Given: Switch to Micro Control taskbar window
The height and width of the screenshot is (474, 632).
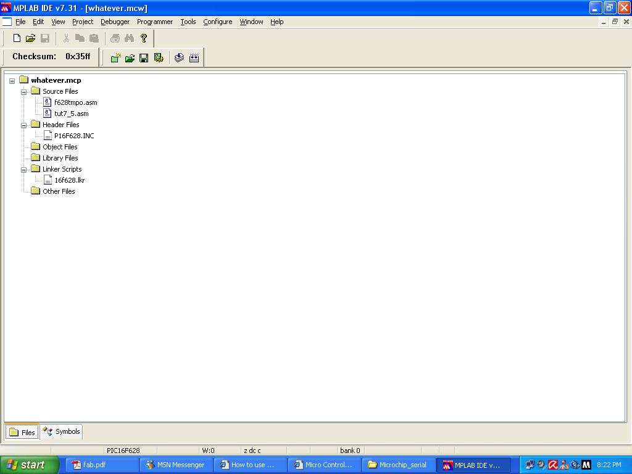Looking at the screenshot, I should tap(324, 465).
